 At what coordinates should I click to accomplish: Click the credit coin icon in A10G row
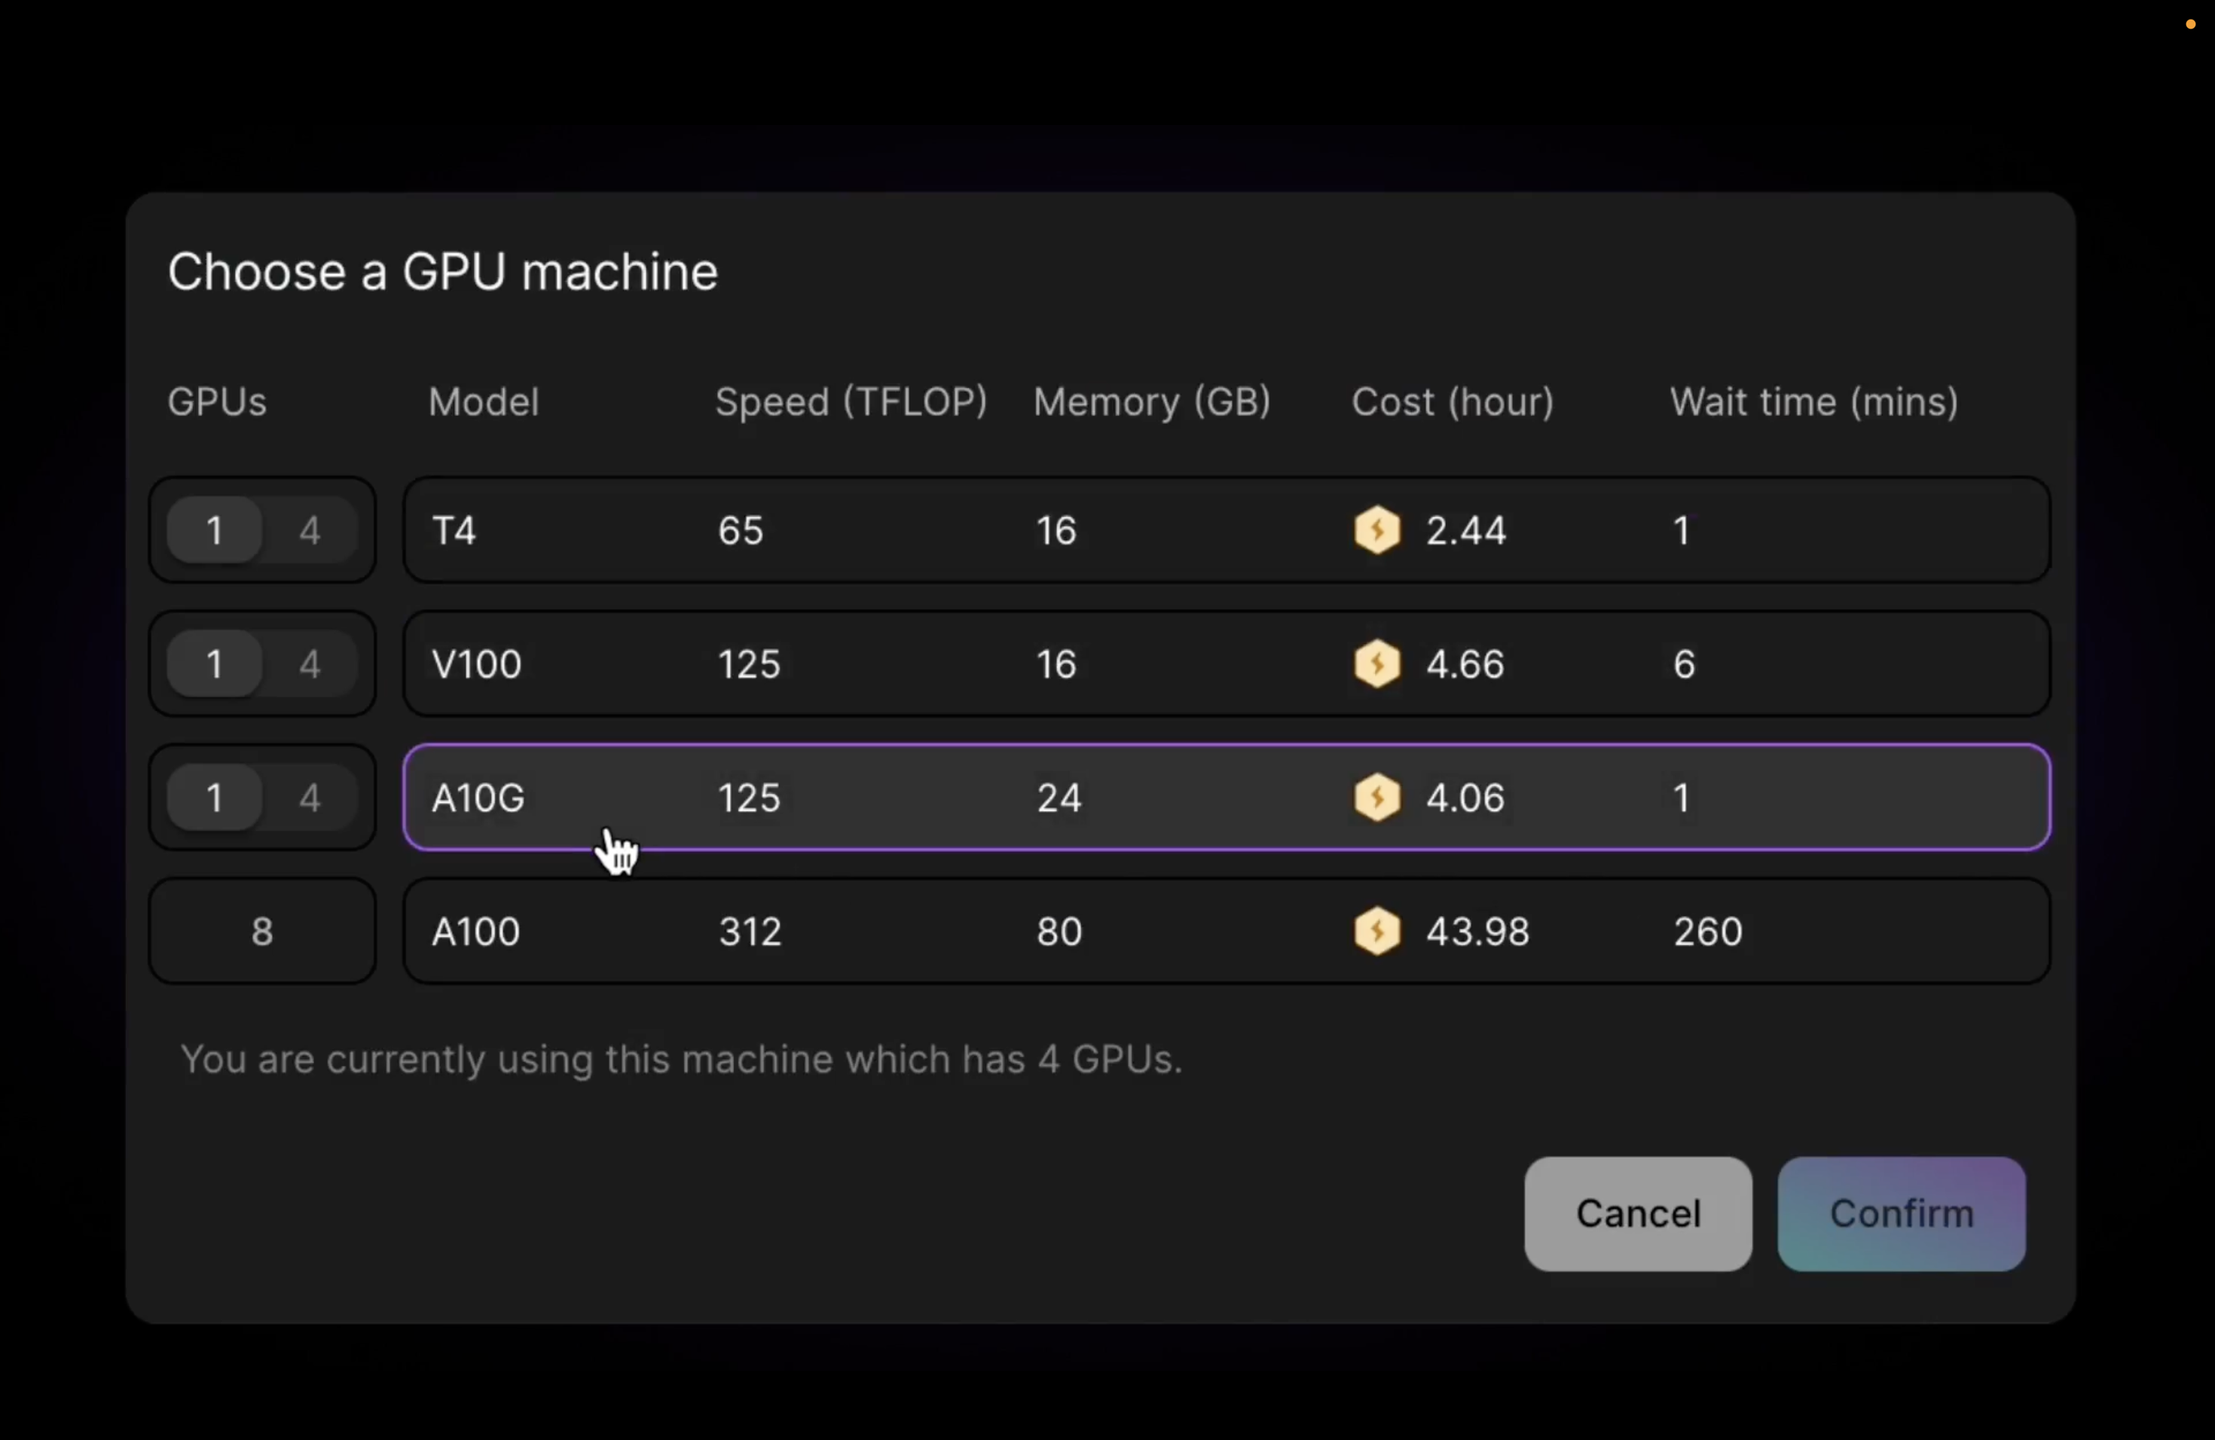tap(1377, 798)
